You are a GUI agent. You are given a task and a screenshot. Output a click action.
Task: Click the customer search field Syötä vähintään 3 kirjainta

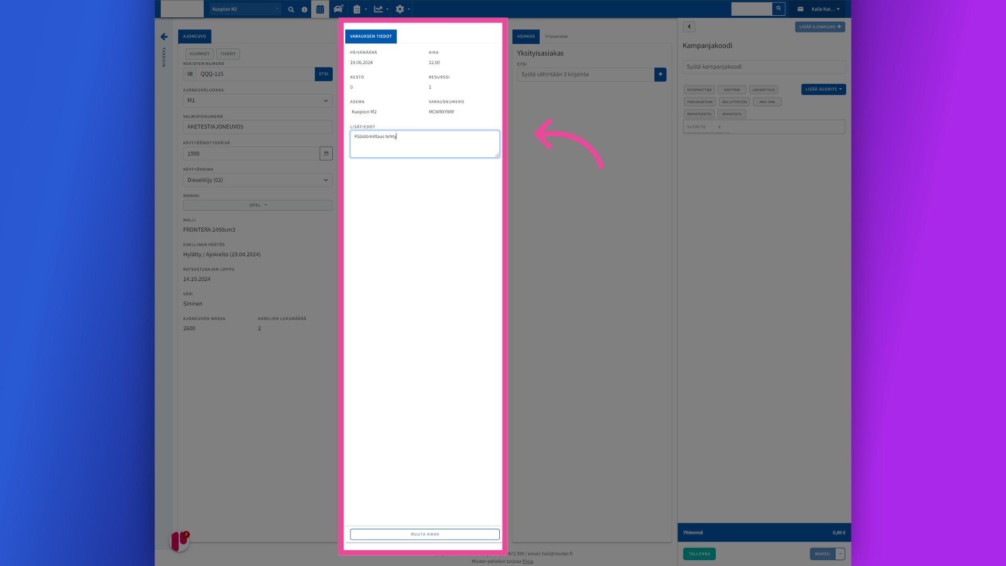tap(586, 74)
